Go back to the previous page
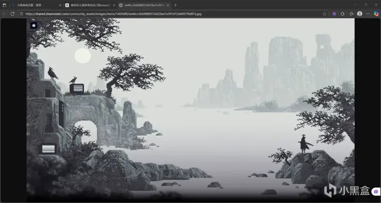The height and width of the screenshot is (203, 381). (4, 14)
